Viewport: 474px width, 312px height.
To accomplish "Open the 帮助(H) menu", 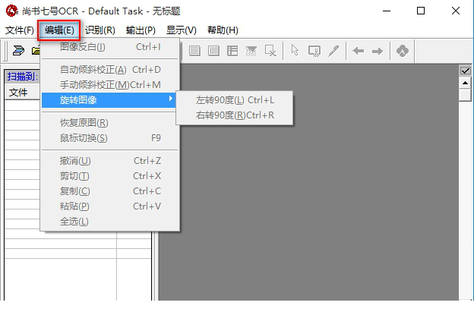I will point(223,30).
